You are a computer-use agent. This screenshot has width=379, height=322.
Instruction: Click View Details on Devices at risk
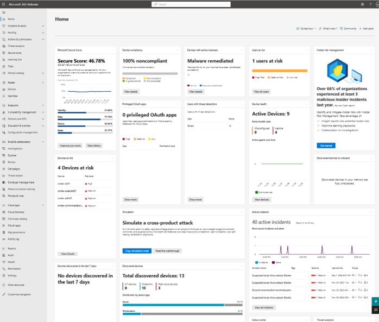(68, 254)
